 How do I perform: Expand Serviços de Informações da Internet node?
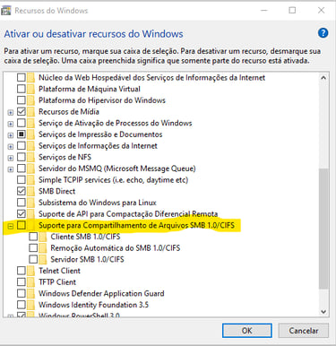point(11,147)
